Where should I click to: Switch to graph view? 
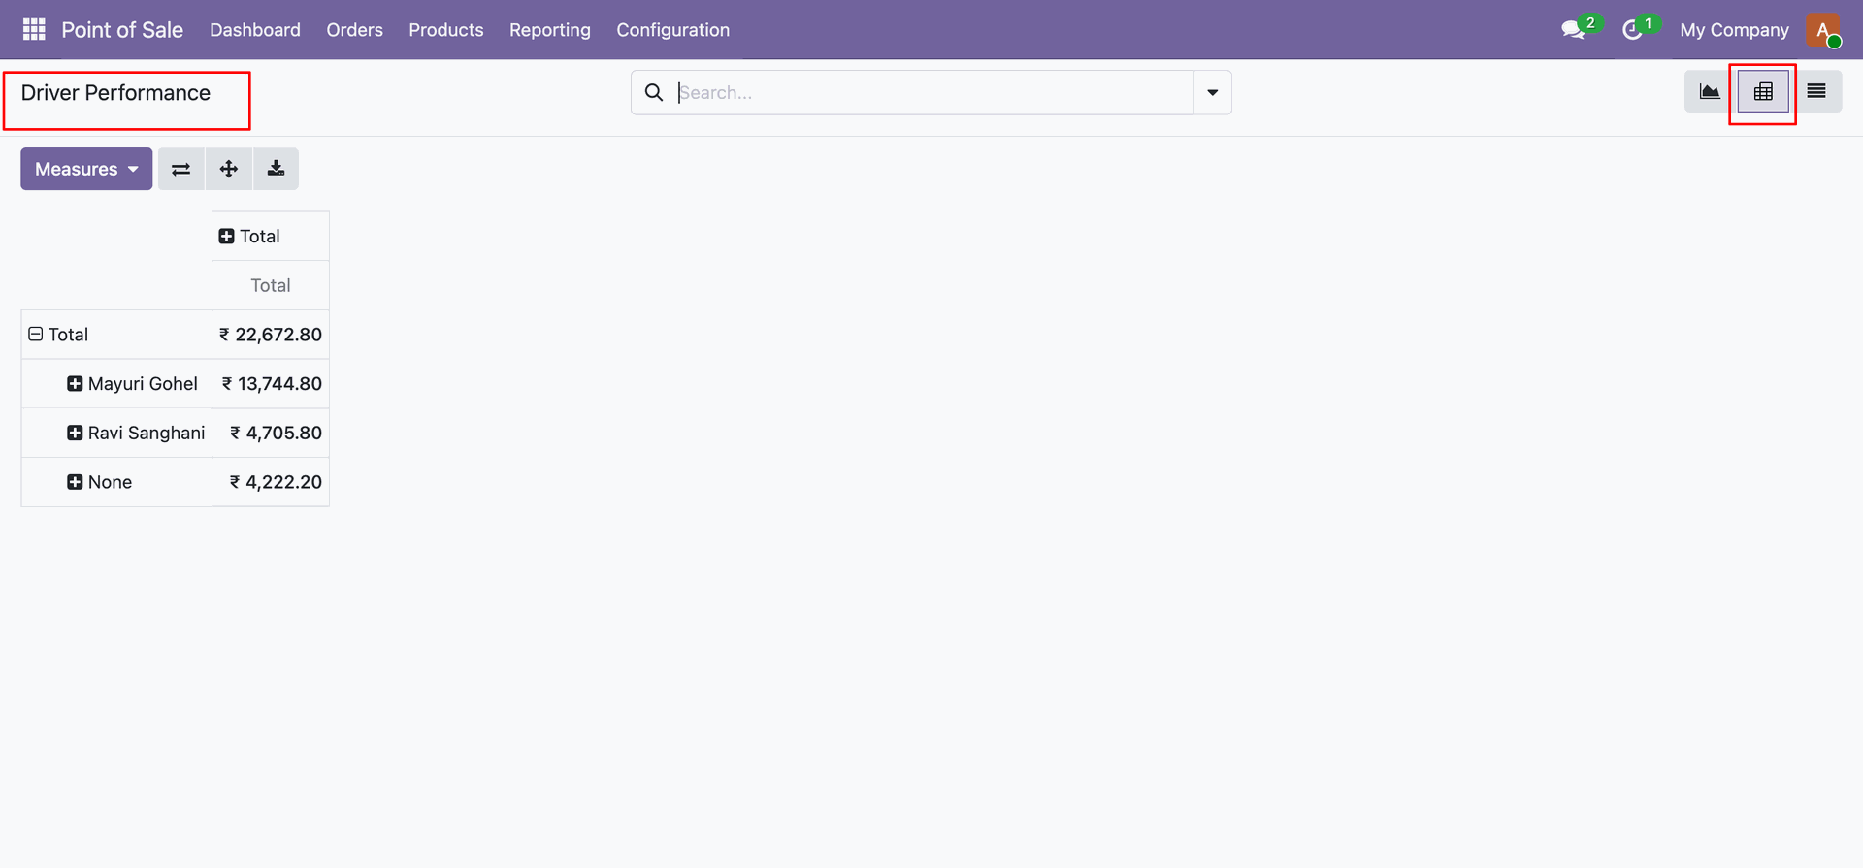point(1710,92)
